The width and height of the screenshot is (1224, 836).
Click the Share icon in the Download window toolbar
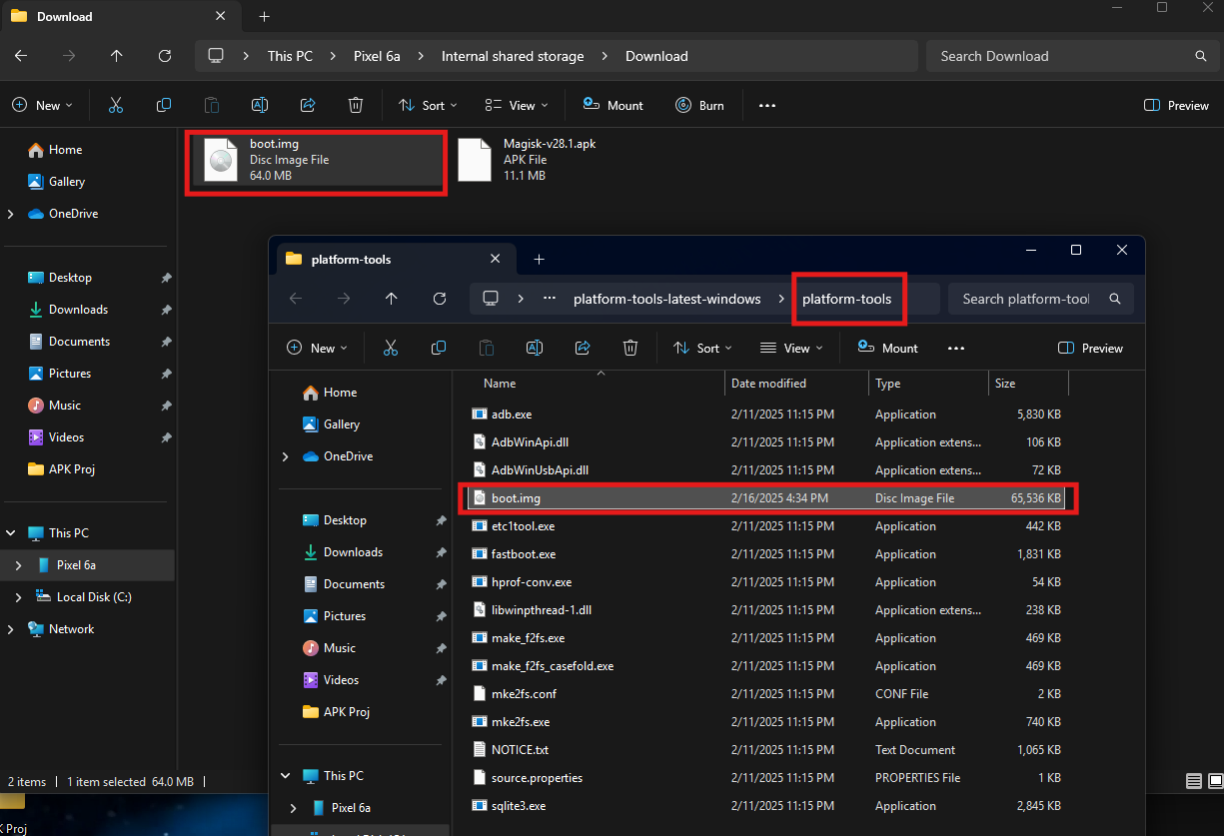(308, 105)
